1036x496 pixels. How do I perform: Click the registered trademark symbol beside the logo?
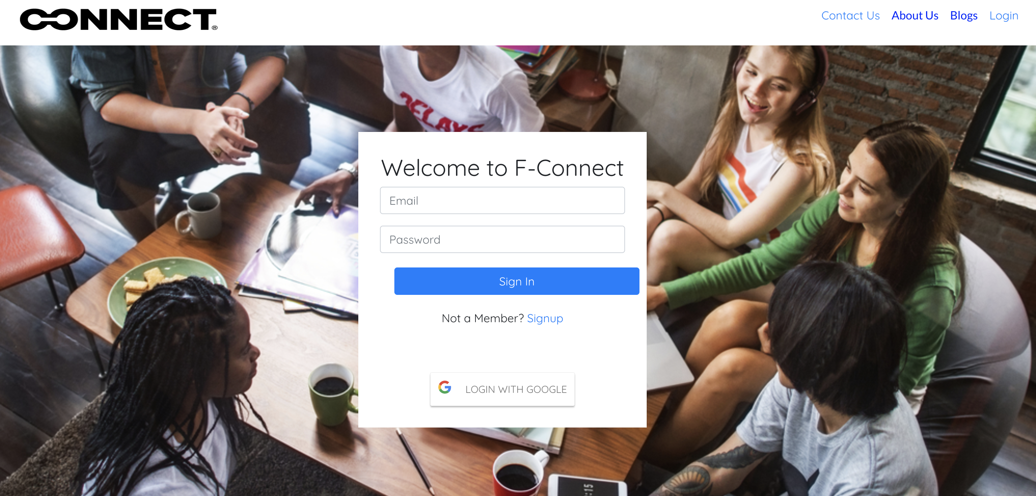click(215, 27)
